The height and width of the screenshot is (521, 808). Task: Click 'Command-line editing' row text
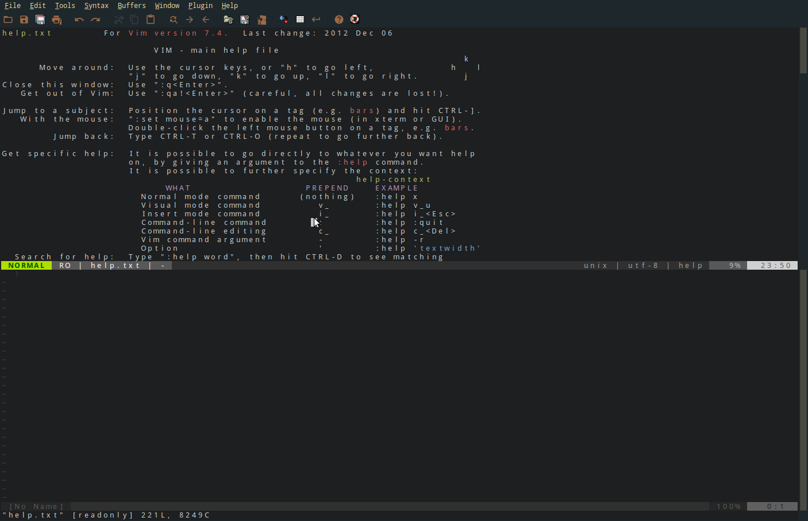[x=204, y=231]
